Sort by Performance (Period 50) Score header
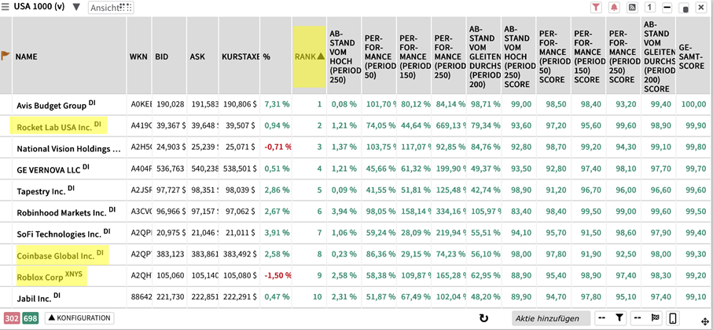The width and height of the screenshot is (713, 330). (x=553, y=56)
